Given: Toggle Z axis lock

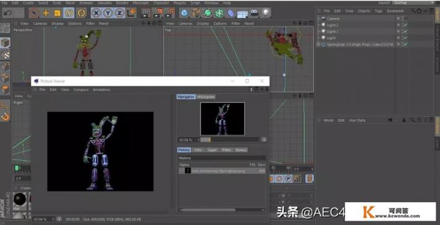Looking at the screenshot, I should pos(120,13).
